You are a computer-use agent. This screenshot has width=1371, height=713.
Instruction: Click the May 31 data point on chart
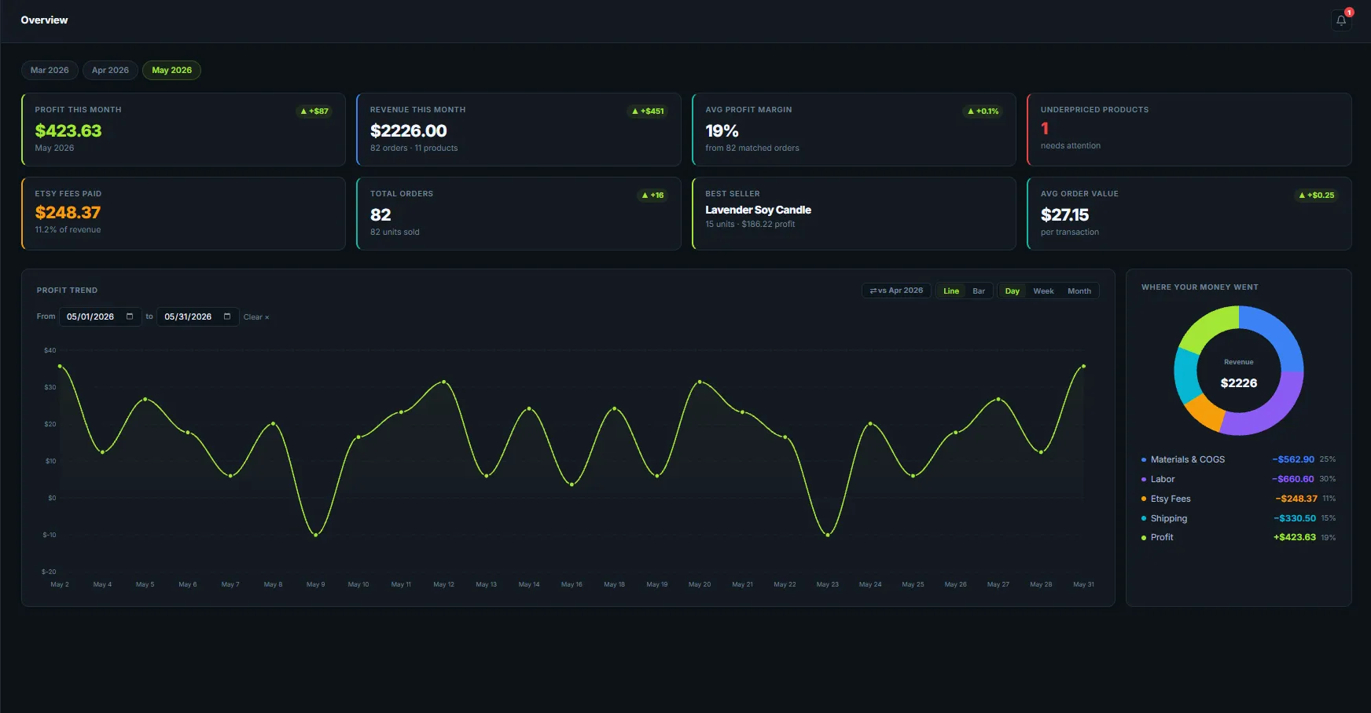pos(1084,366)
